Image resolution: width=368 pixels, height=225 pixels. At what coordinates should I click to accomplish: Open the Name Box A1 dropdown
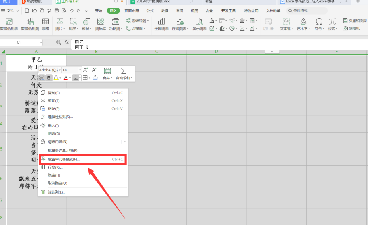coord(41,43)
